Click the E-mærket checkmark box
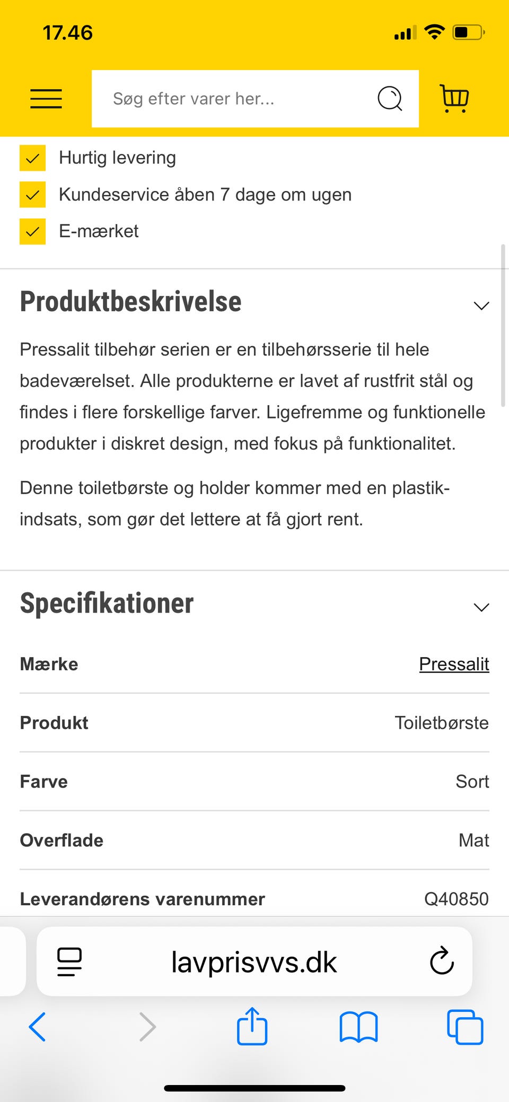Viewport: 509px width, 1102px height. point(32,232)
